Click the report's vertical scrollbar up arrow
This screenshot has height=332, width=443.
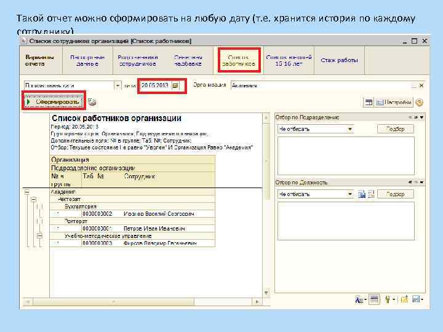point(266,118)
